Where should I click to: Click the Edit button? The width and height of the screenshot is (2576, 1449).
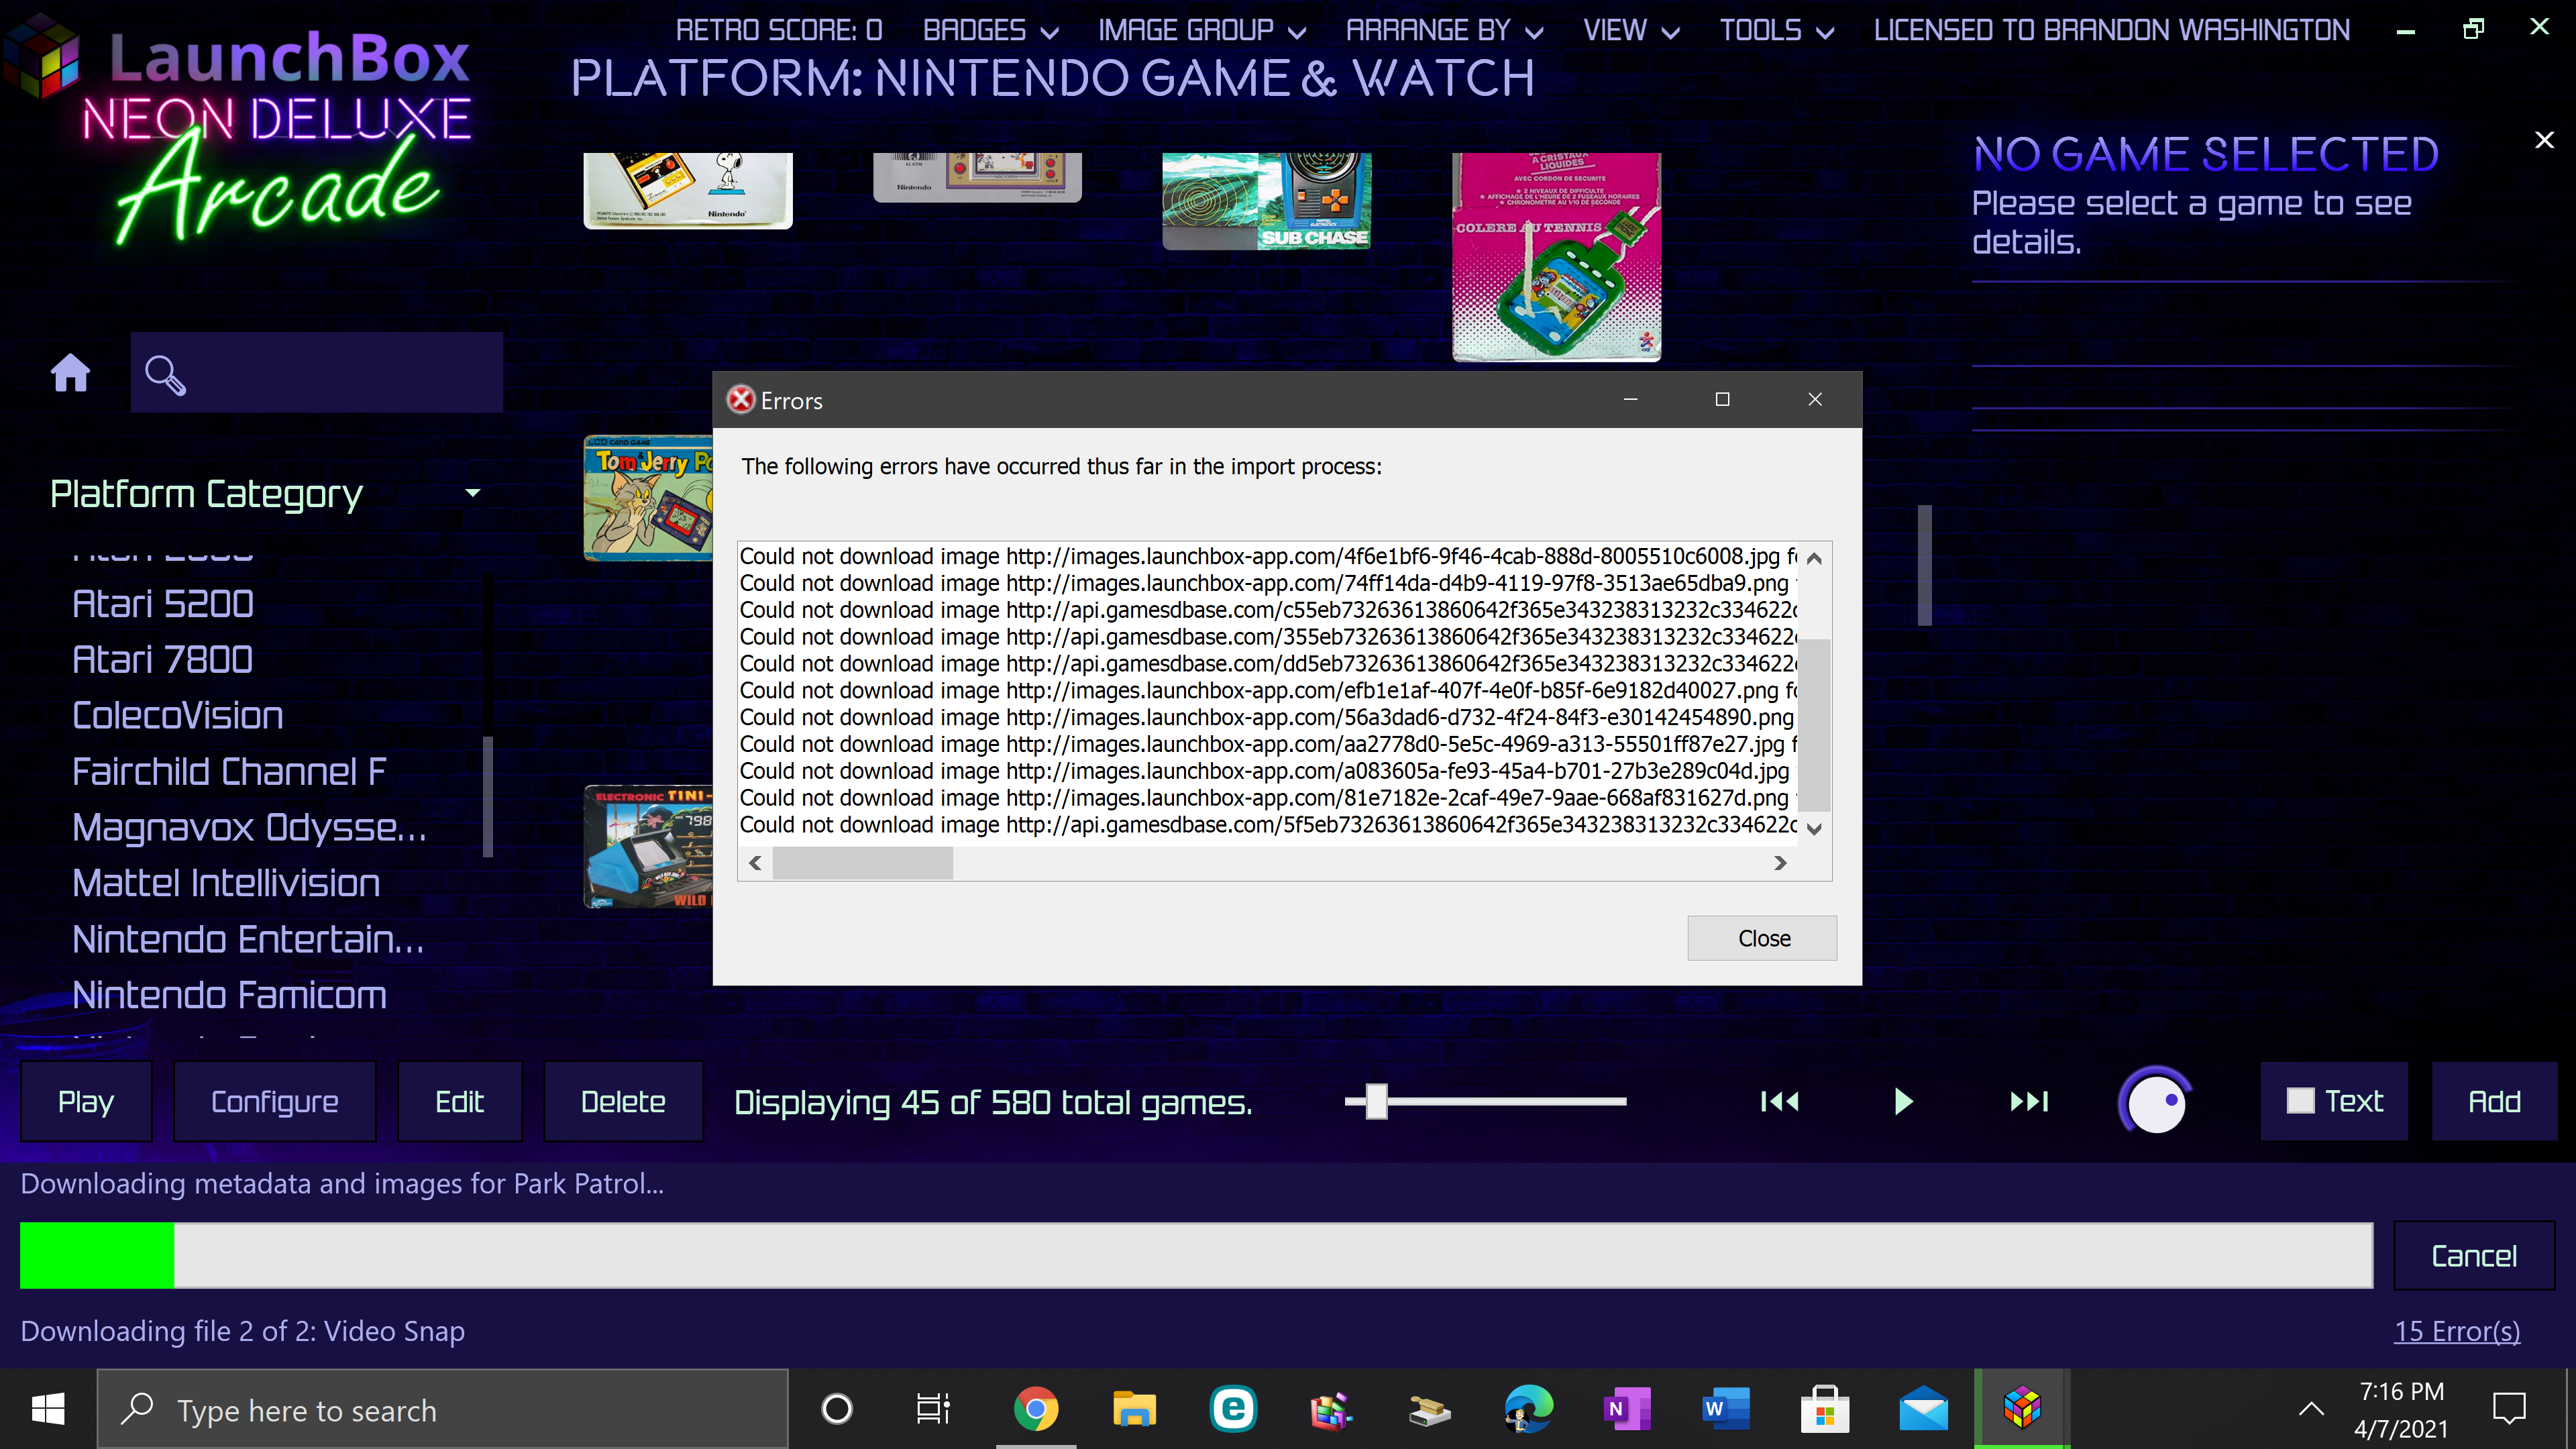460,1101
